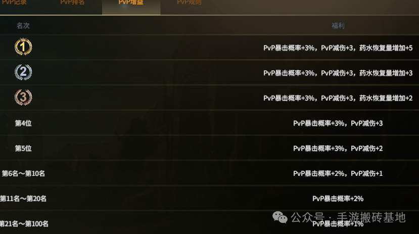Viewport: 419px width, 234px height.
Task: Switch to the PvP记录 tab
Action: pos(14,3)
